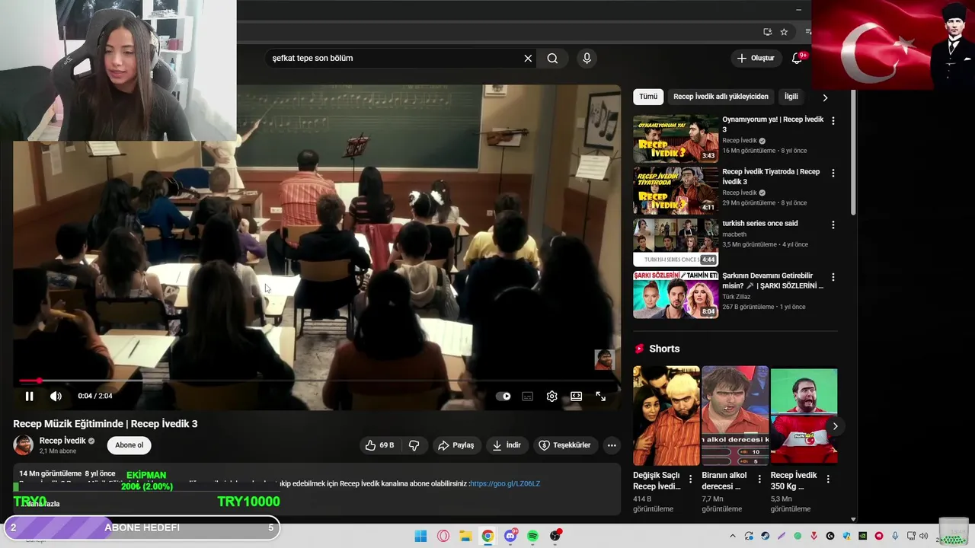
Task: Open OBS Studio from the taskbar
Action: click(555, 536)
